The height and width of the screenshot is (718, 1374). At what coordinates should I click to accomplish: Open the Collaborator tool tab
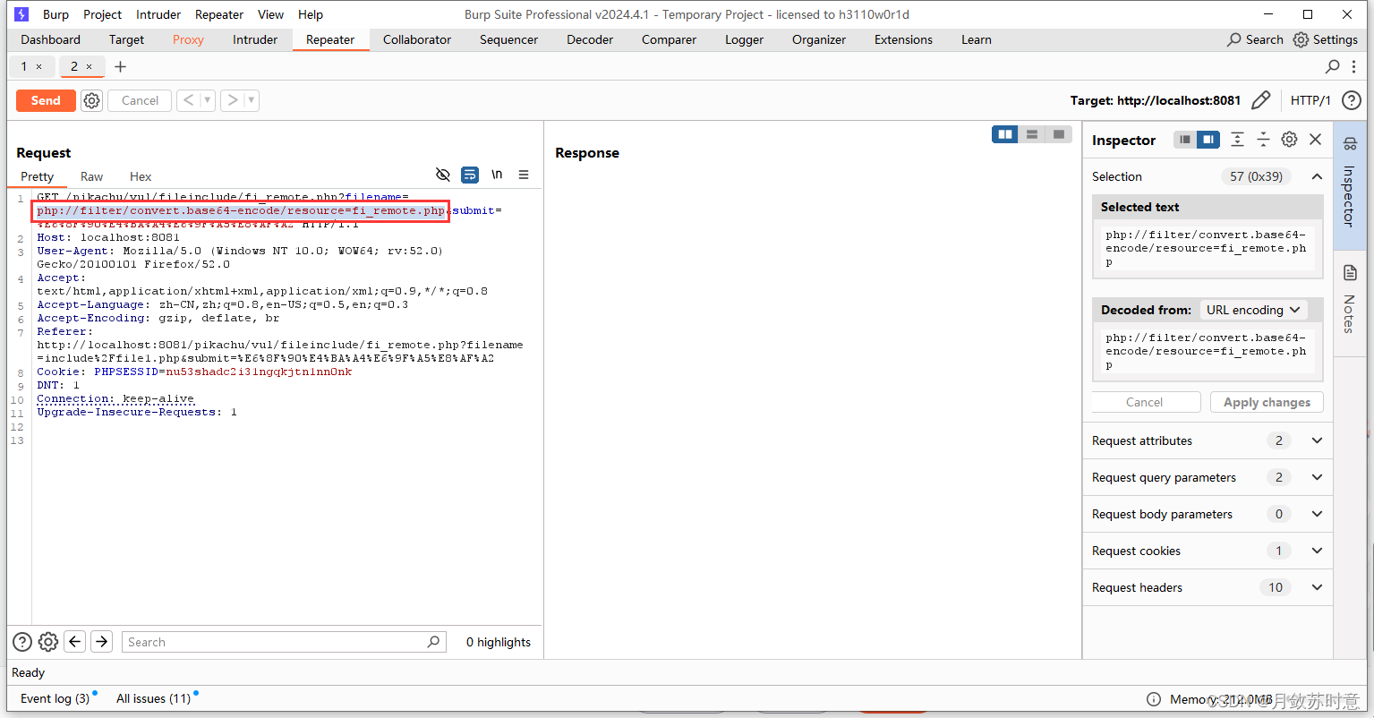tap(417, 39)
